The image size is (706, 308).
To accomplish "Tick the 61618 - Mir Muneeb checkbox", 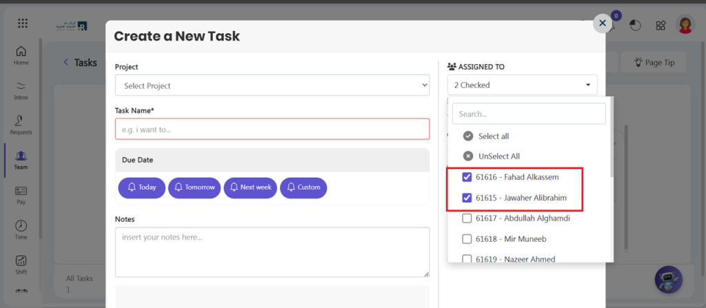I will pyautogui.click(x=467, y=239).
